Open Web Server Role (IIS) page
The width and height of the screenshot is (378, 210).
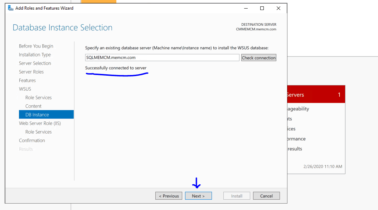click(x=40, y=123)
